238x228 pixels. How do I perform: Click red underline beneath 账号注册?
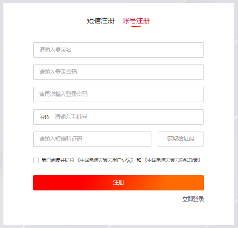[x=136, y=26]
